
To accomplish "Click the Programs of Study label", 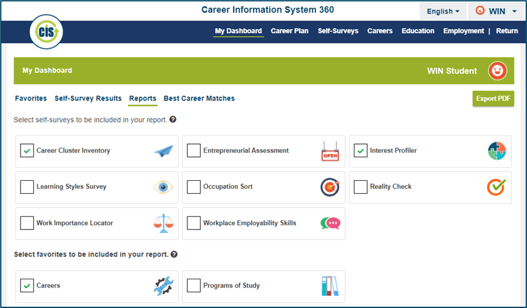I will tap(231, 286).
